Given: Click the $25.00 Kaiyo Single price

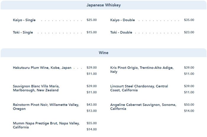Looking at the screenshot, I should 92,20.
